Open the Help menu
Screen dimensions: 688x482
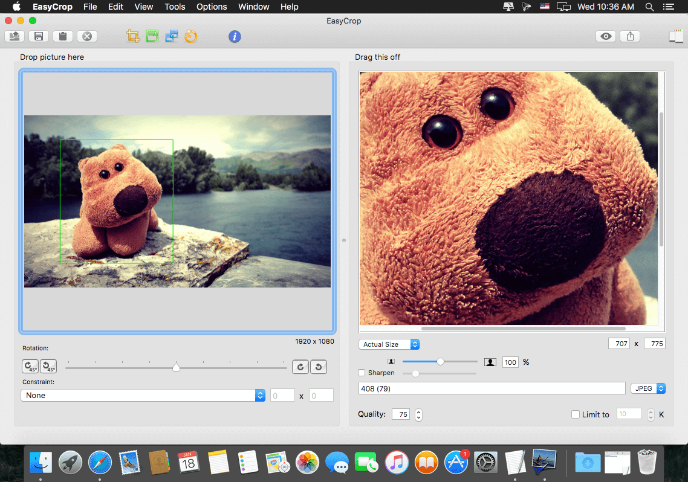coord(289,7)
